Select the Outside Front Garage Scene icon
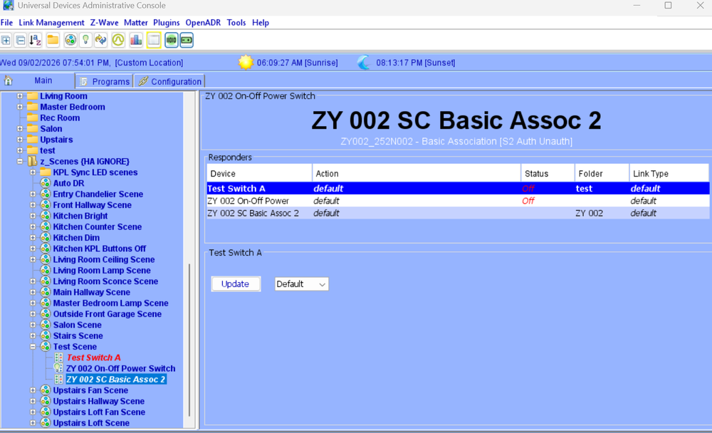 [x=45, y=314]
